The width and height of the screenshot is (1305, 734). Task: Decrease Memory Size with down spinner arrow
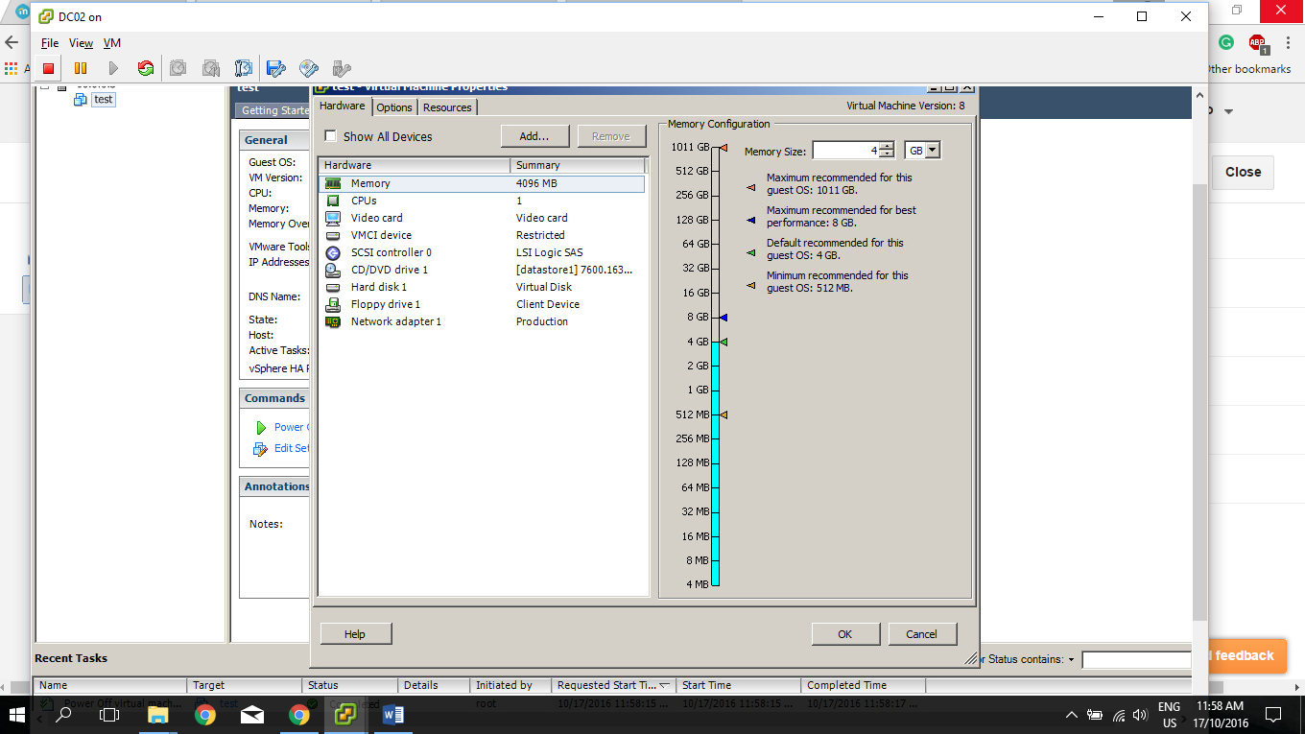click(x=887, y=154)
